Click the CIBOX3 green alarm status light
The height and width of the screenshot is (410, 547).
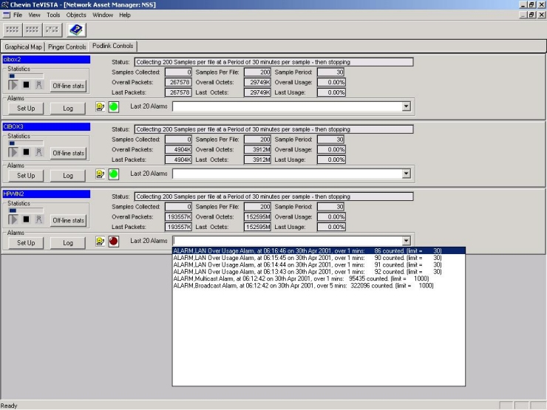113,174
